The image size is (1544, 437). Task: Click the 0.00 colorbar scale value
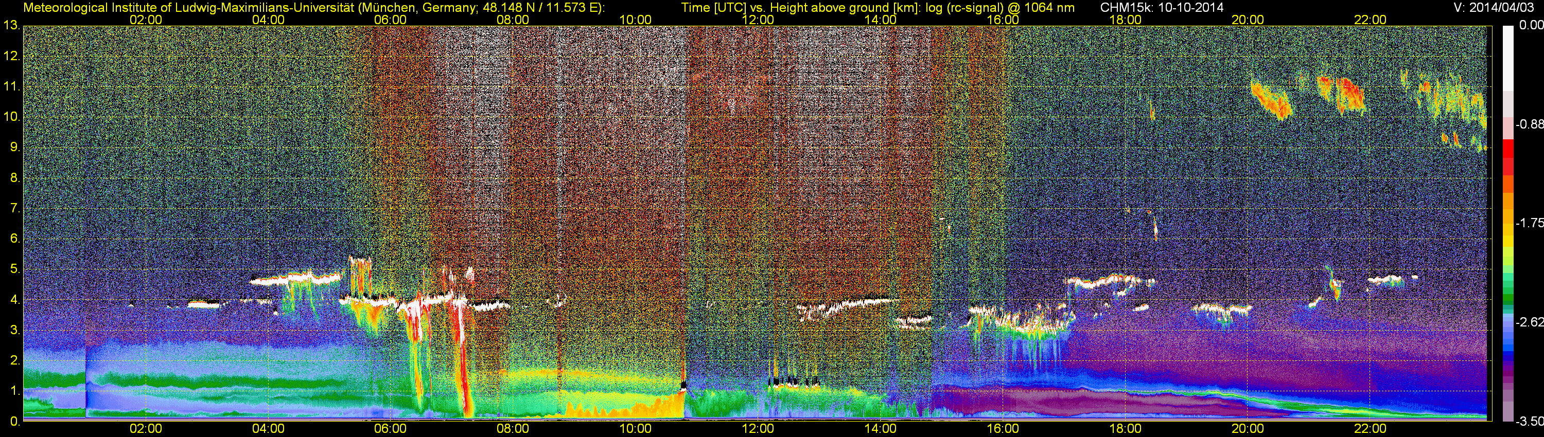coord(1532,25)
